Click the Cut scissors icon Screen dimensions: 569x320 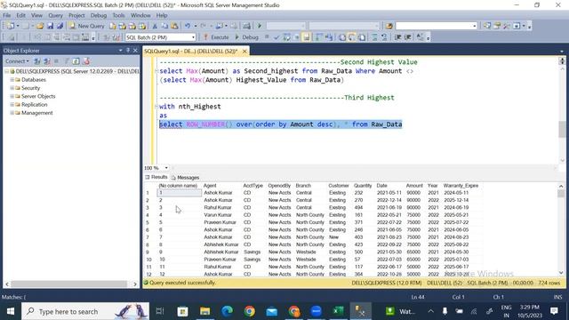155,26
